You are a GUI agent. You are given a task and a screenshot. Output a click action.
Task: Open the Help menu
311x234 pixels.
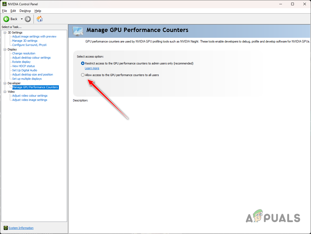pyautogui.click(x=38, y=11)
